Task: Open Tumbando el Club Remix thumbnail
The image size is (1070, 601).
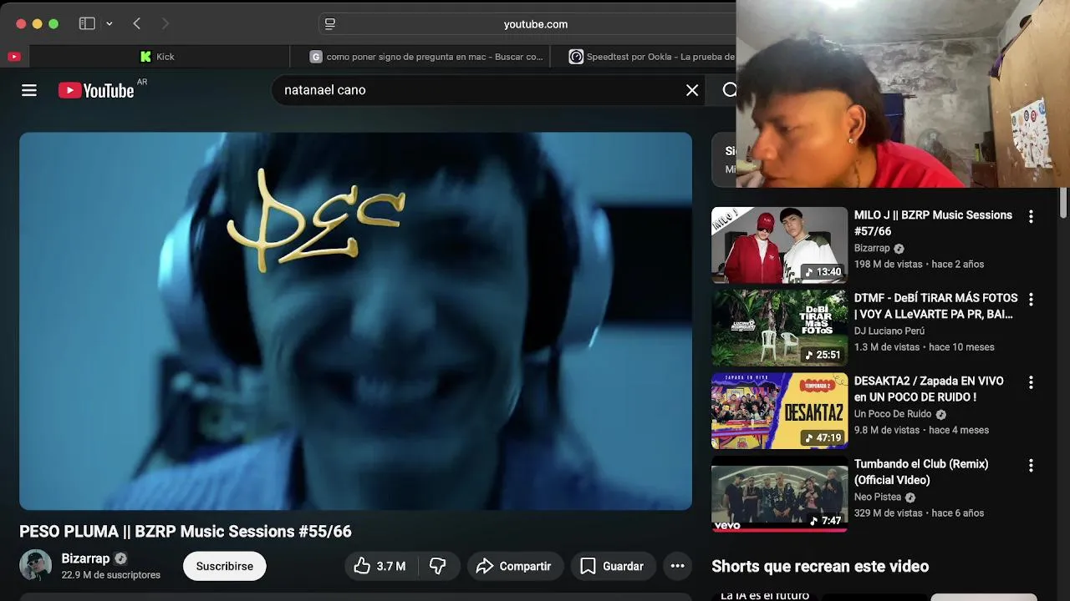Action: (779, 493)
